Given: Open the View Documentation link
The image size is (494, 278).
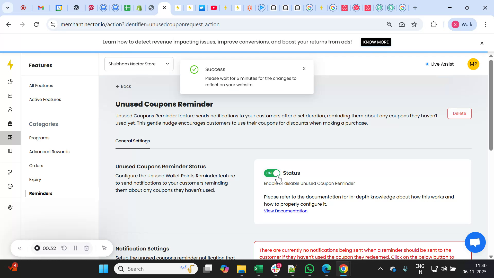Looking at the screenshot, I should [x=286, y=211].
